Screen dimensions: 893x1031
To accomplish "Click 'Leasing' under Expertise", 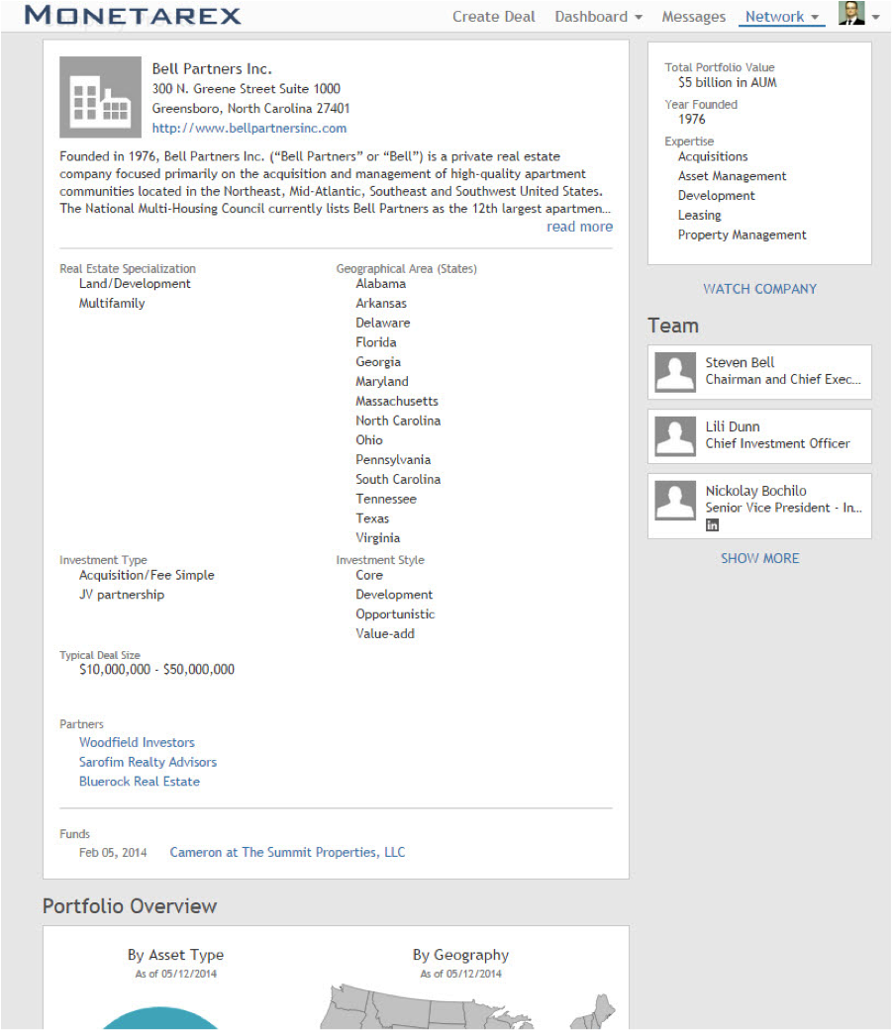I will [x=700, y=216].
